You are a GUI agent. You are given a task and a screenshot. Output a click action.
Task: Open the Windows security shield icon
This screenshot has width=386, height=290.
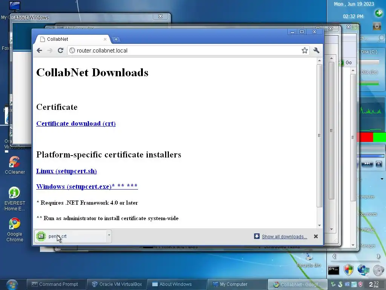tap(349, 270)
